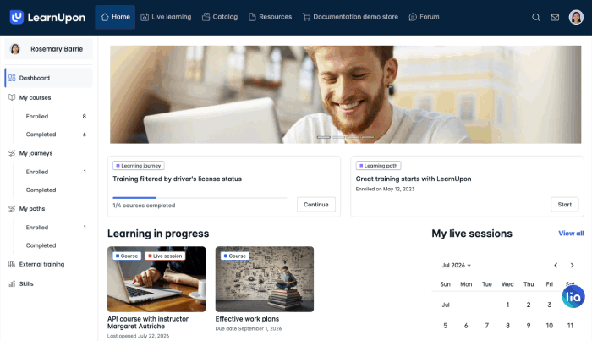Screen dimensions: 592x341
Task: Click Rosemary Barrie name in sidebar
Action: click(57, 49)
